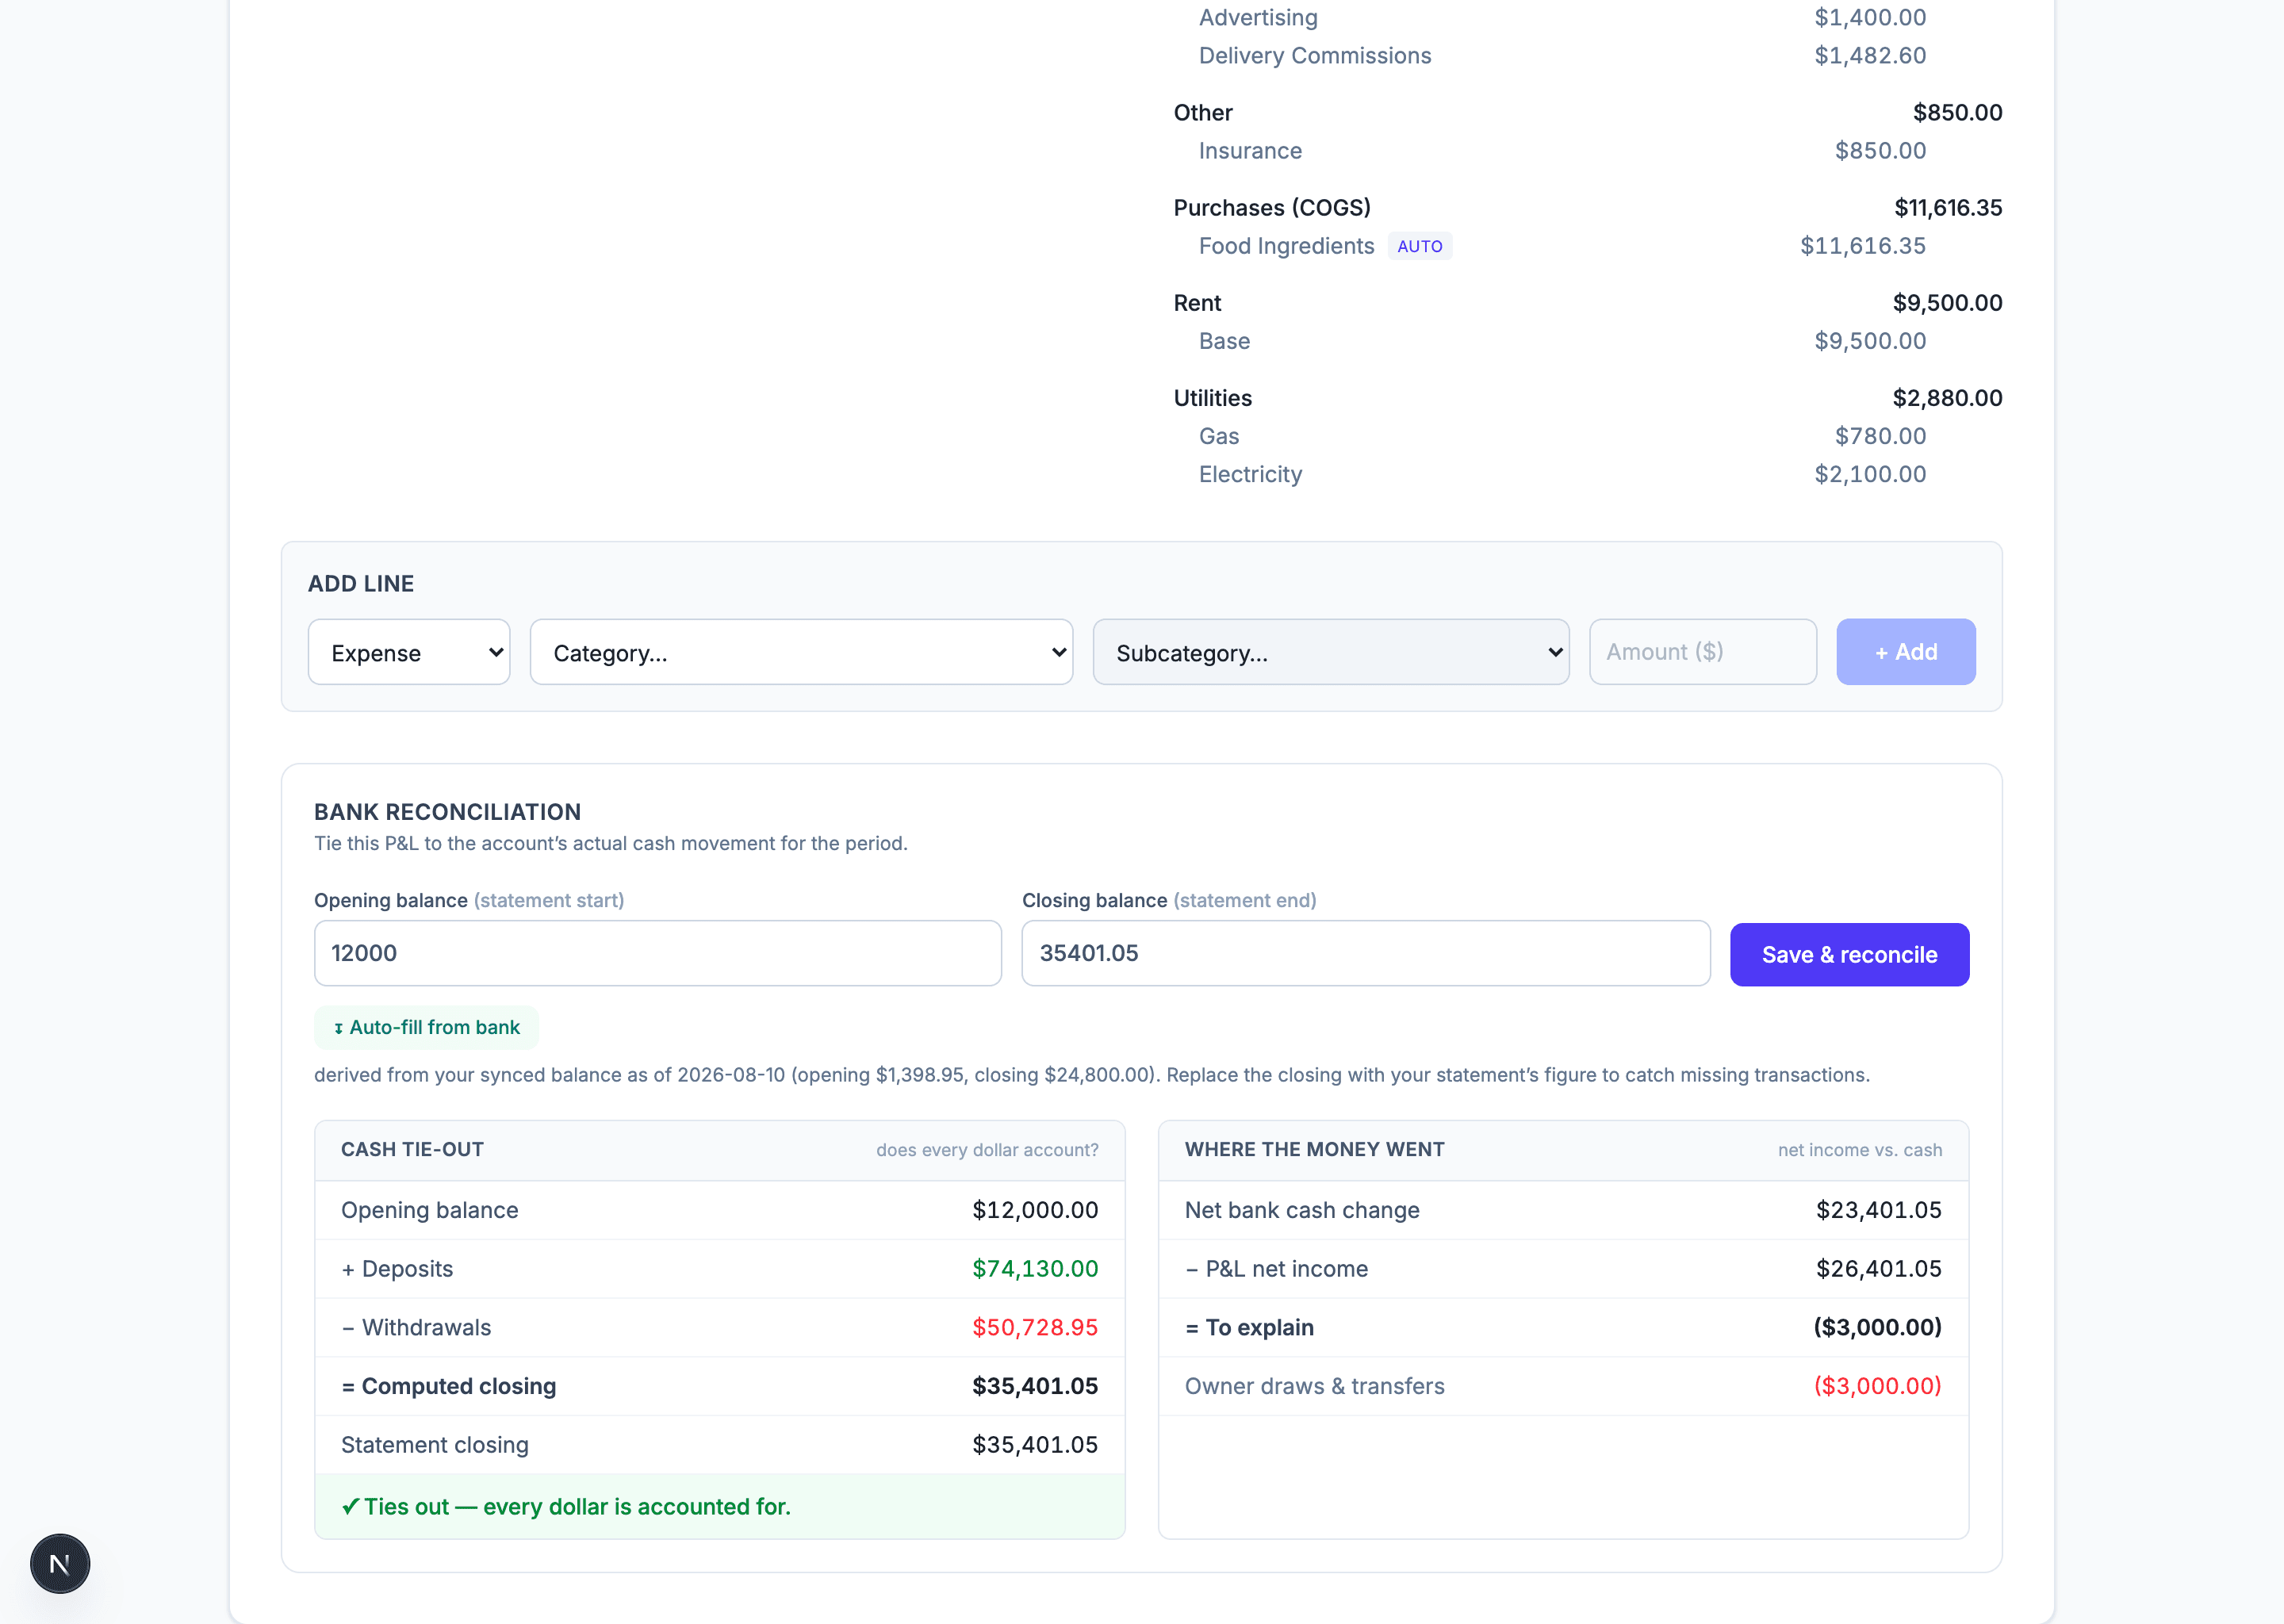Open the Expense type dropdown
2284x1624 pixels.
point(409,652)
